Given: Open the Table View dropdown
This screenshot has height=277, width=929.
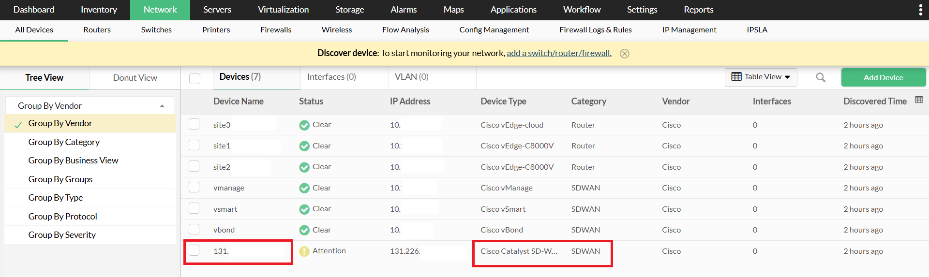Looking at the screenshot, I should click(x=761, y=77).
